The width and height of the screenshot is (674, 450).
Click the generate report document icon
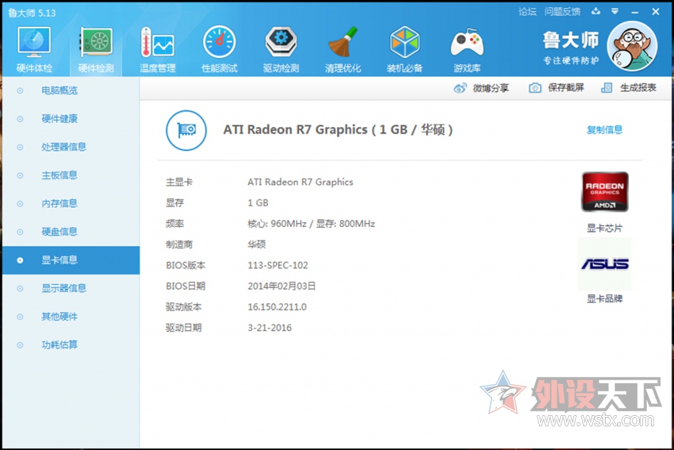(606, 87)
